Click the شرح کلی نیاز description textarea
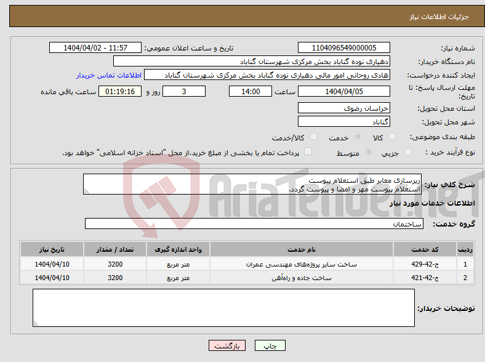The width and height of the screenshot is (485, 362). 252,184
